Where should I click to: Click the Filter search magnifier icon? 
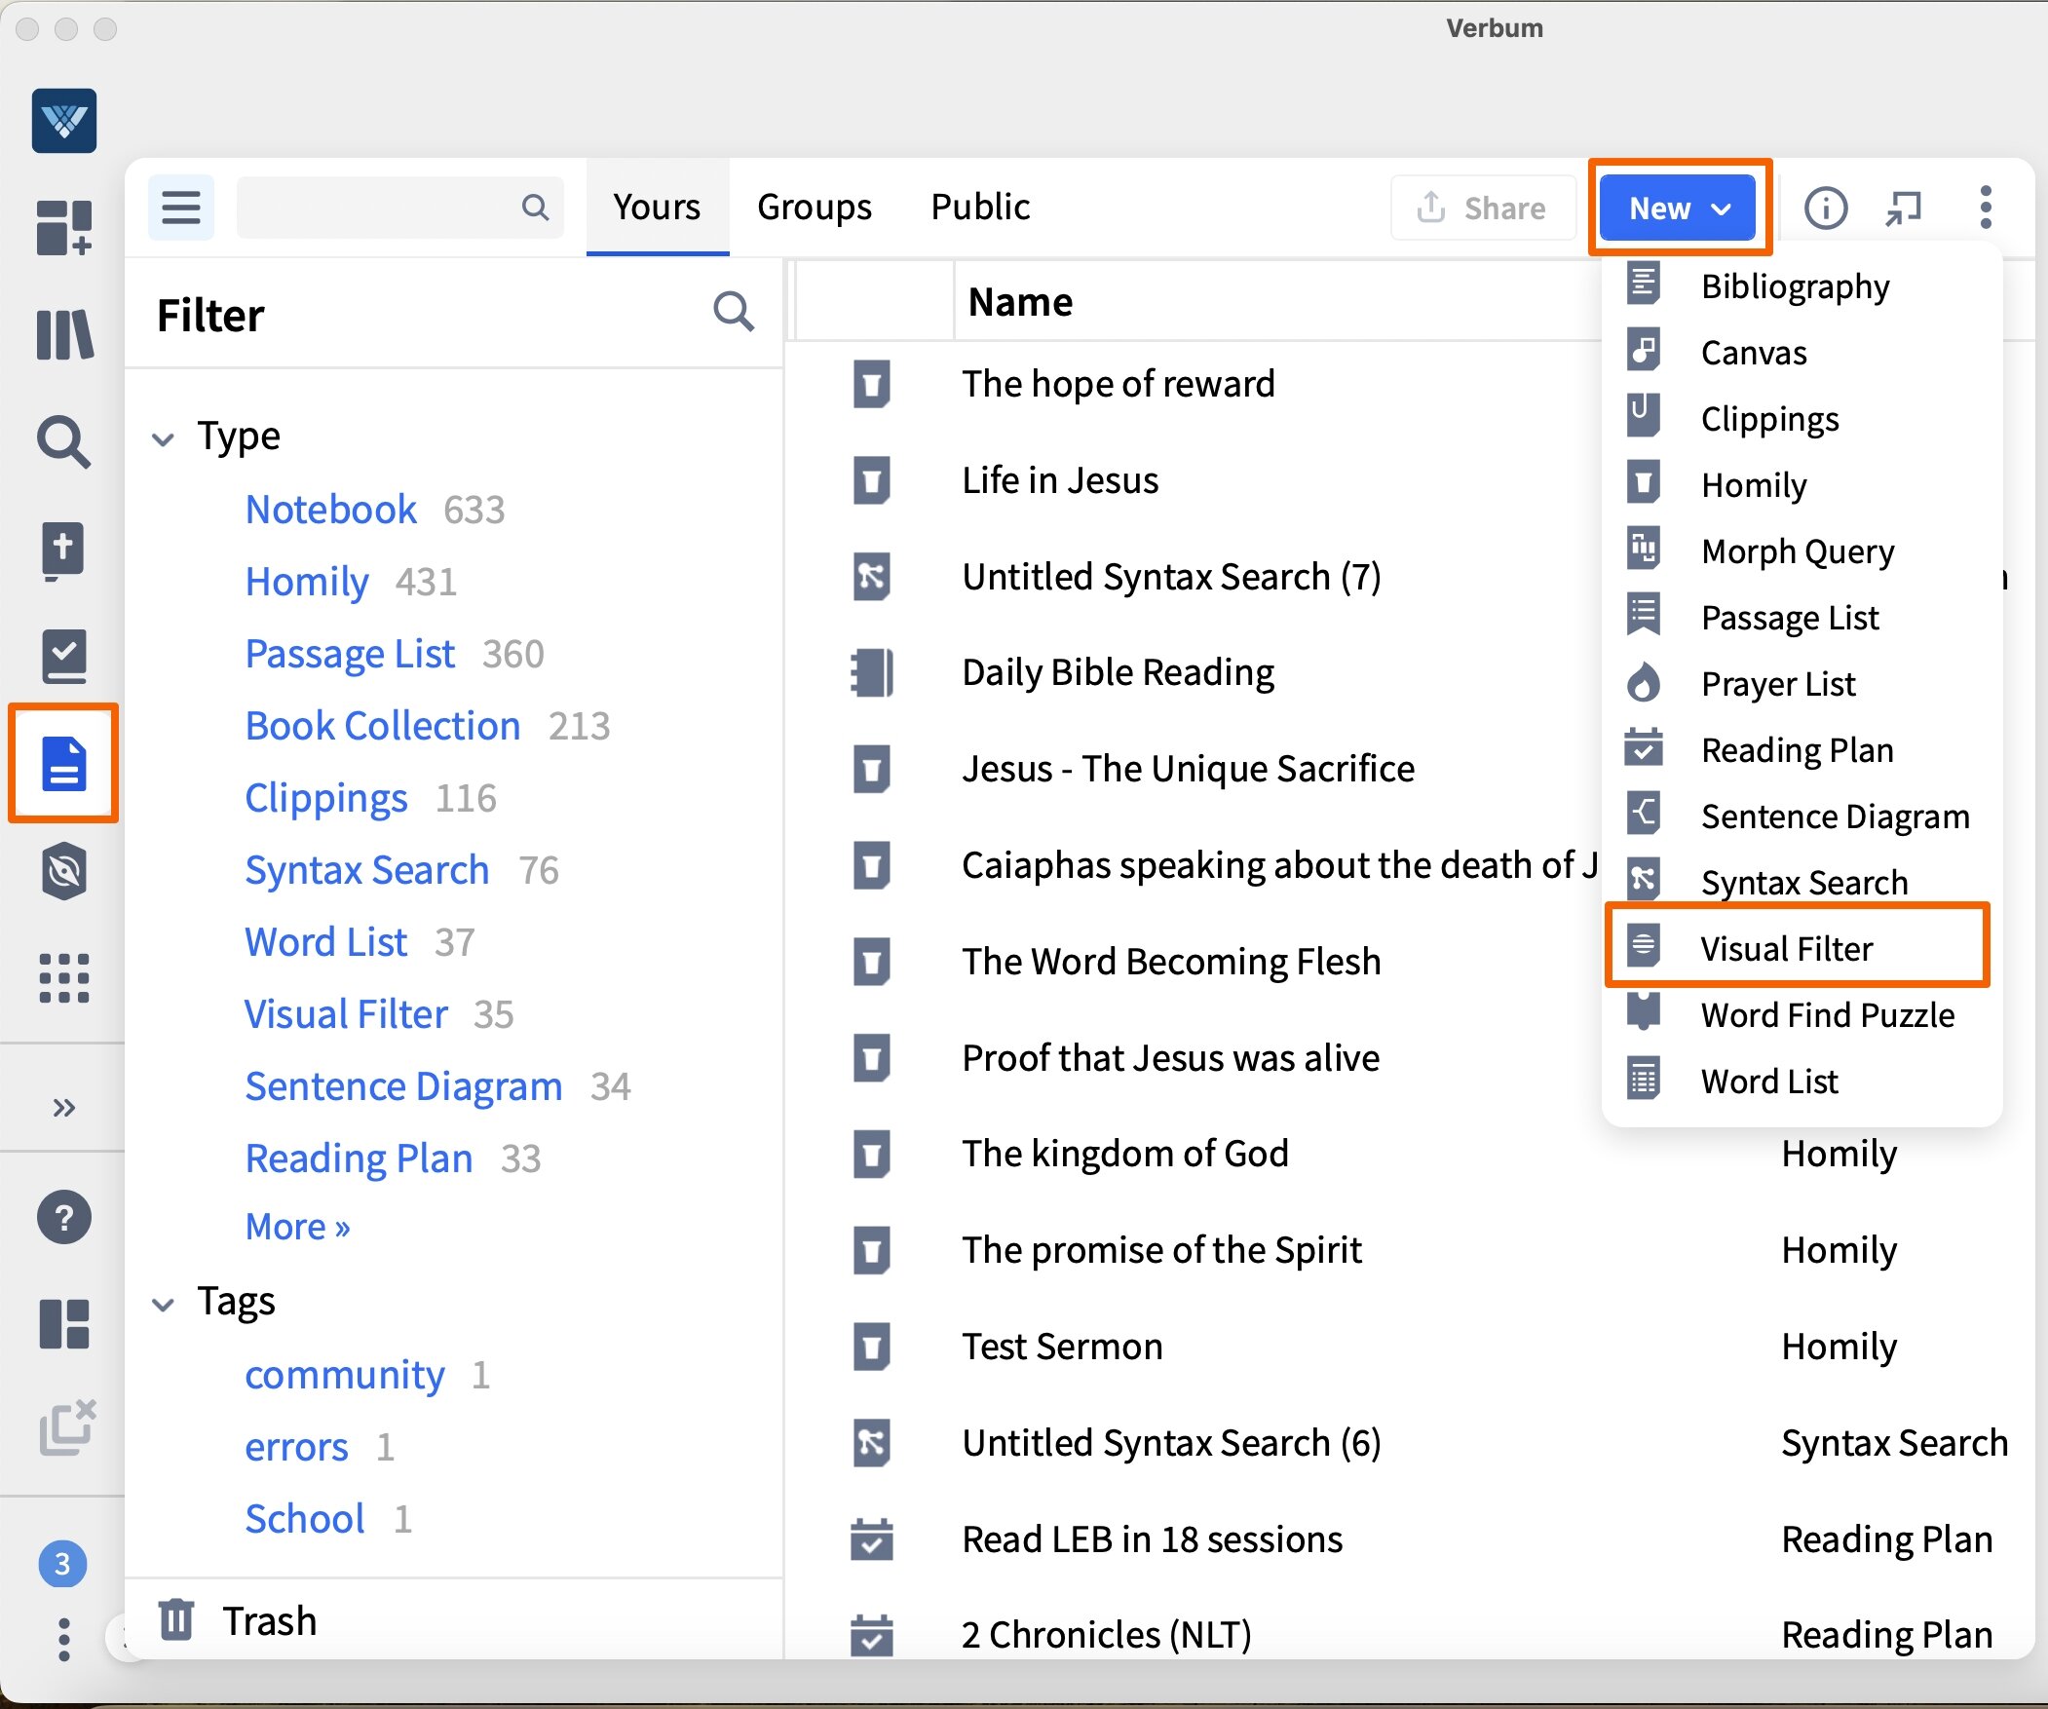click(733, 313)
